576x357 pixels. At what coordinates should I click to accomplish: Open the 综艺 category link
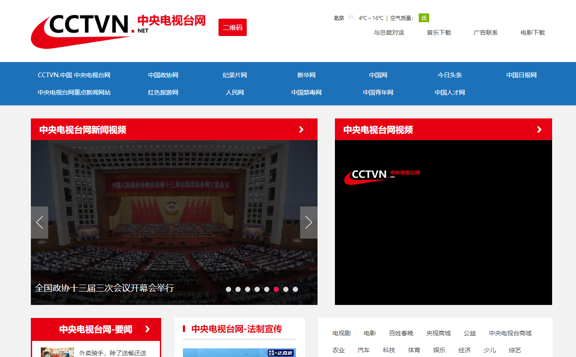click(515, 350)
